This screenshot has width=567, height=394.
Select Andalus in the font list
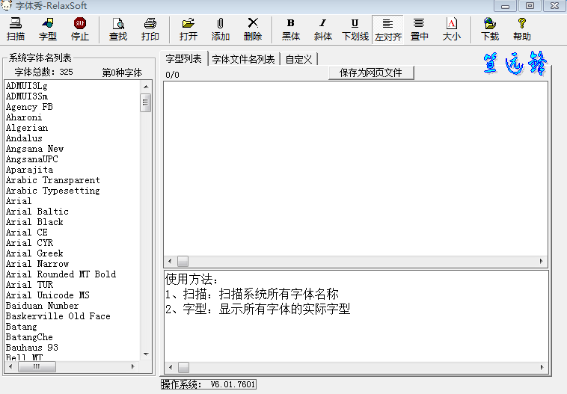coord(24,138)
